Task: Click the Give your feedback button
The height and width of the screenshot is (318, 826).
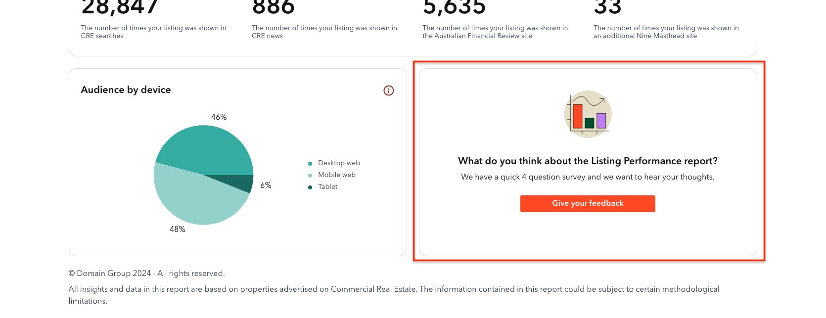Action: pyautogui.click(x=588, y=204)
